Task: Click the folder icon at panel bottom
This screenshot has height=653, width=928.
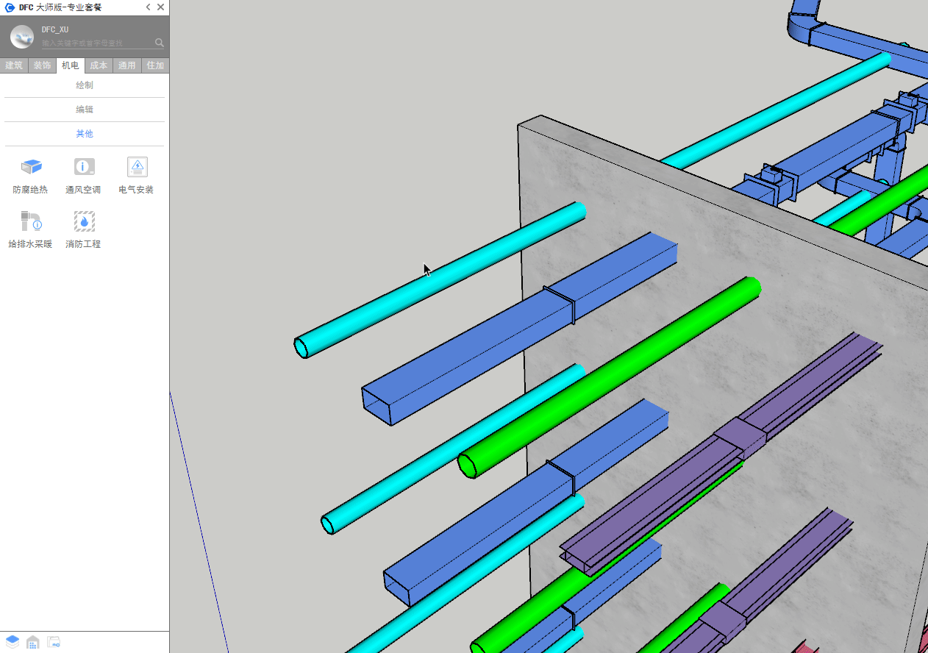Action: point(54,642)
